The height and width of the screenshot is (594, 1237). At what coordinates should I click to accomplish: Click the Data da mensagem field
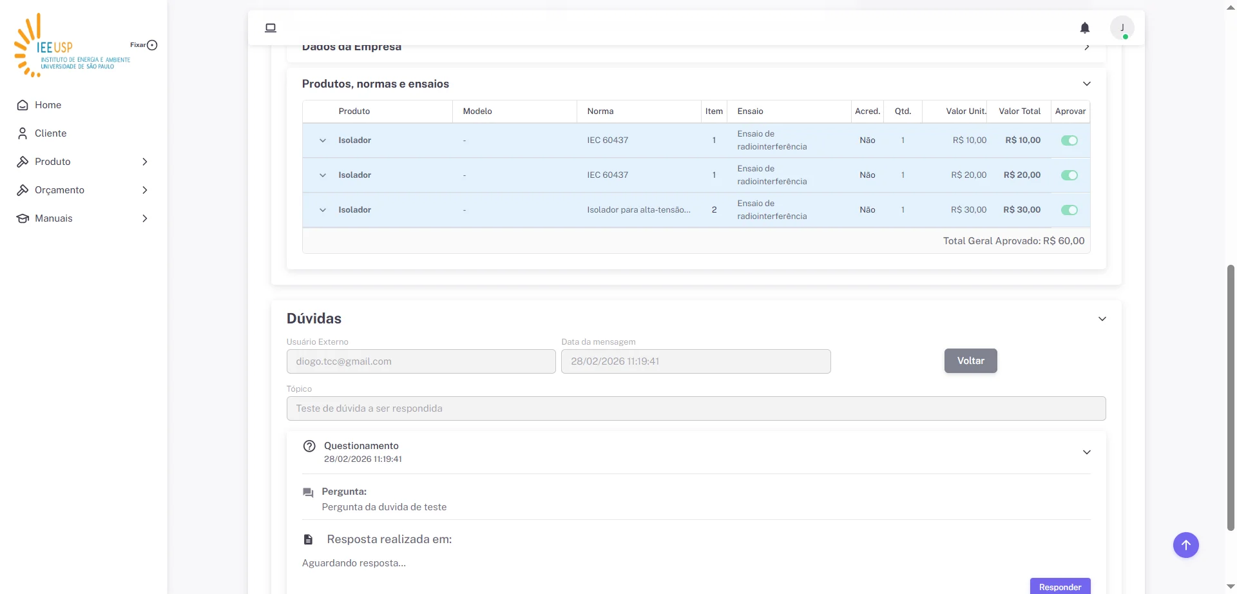(x=696, y=361)
